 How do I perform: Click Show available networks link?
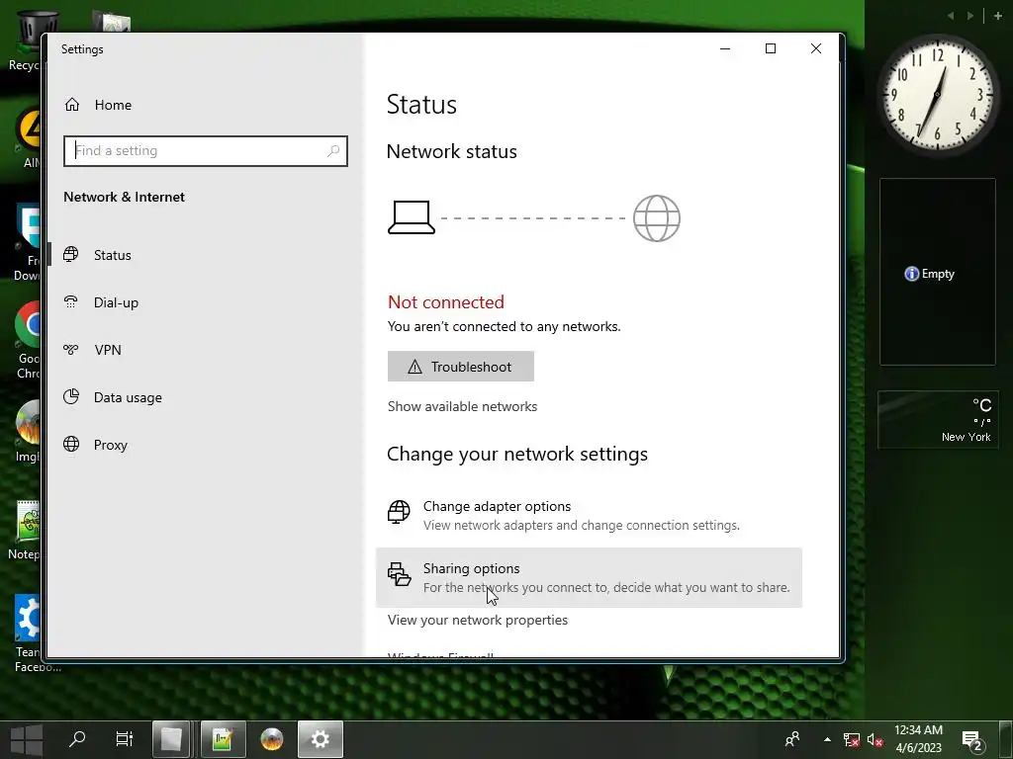[462, 406]
